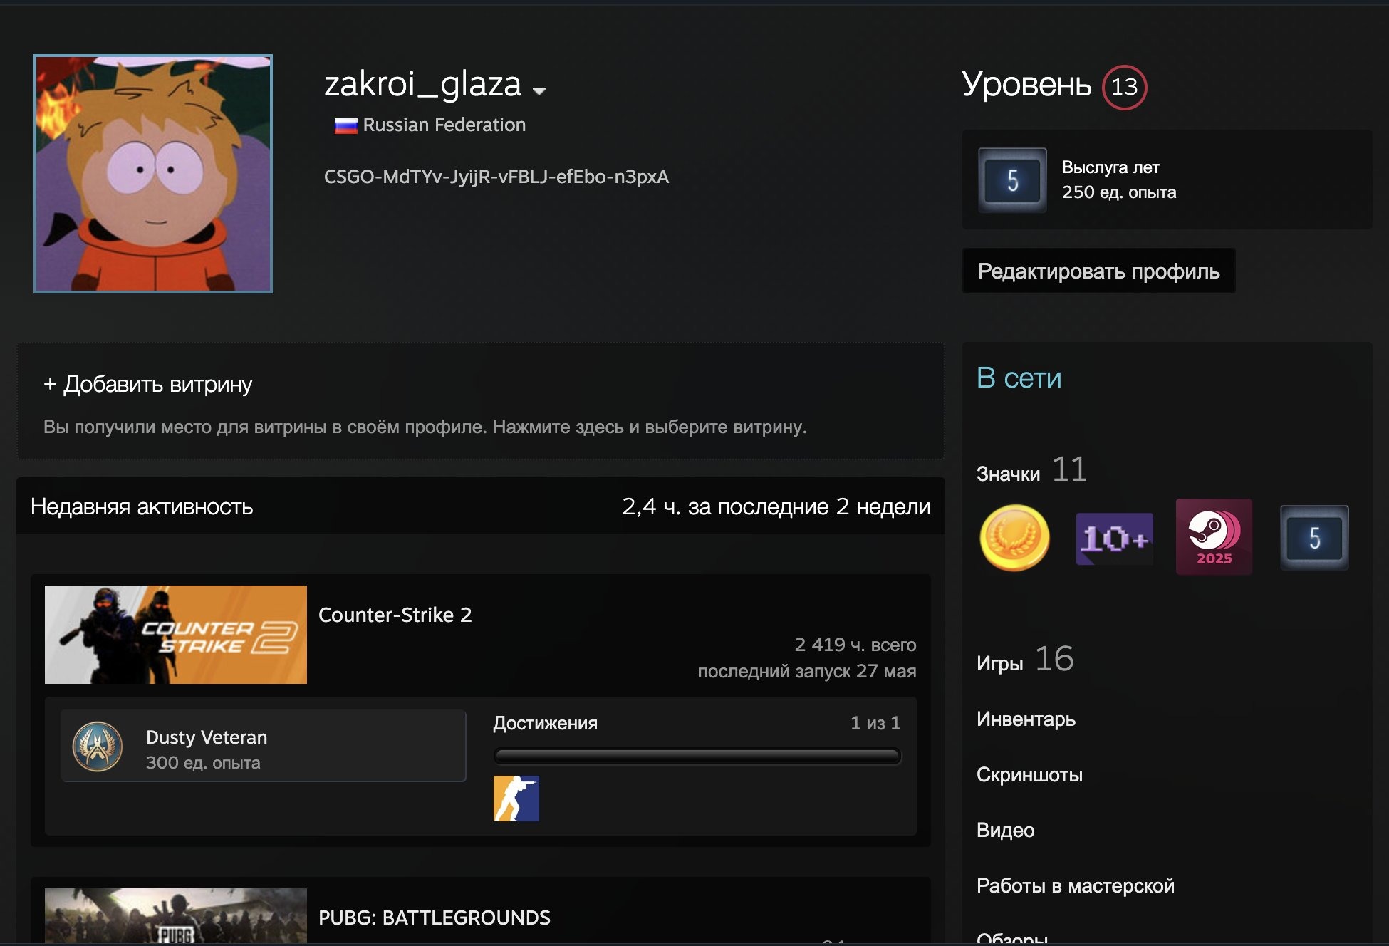Open the Игры games list link
Viewport: 1389px width, 946px height.
click(x=999, y=663)
